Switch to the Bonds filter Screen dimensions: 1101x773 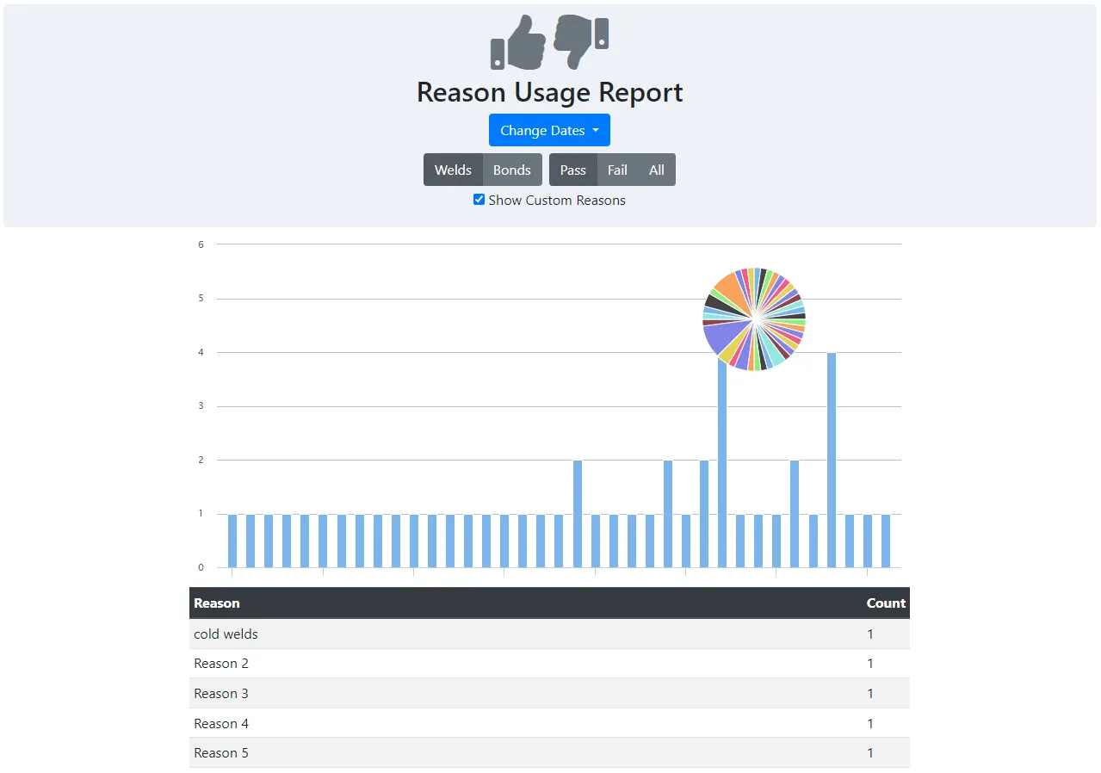coord(511,170)
